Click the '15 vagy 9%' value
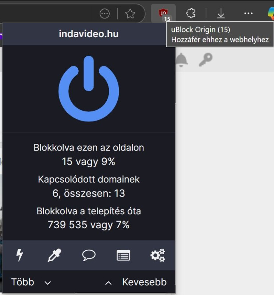Viewport: 274px width, 295px height. [89, 162]
